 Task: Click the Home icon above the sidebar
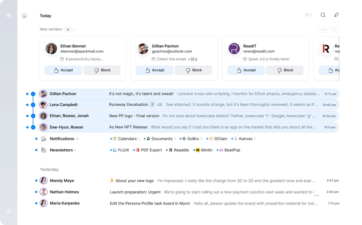24,15
